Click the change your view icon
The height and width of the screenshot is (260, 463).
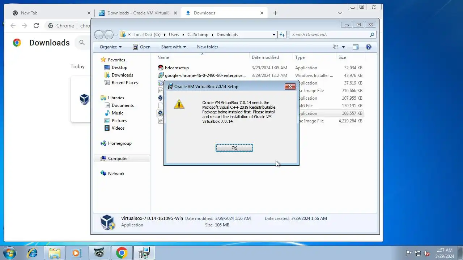pyautogui.click(x=336, y=47)
